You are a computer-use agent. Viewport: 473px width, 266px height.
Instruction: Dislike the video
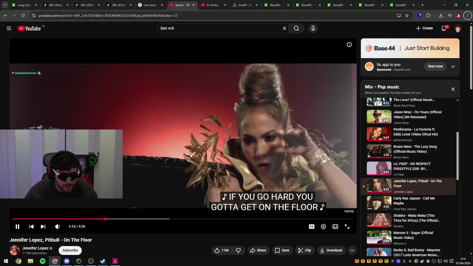point(238,250)
